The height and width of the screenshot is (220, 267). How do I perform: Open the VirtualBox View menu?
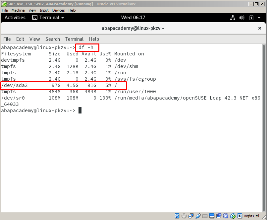32,10
